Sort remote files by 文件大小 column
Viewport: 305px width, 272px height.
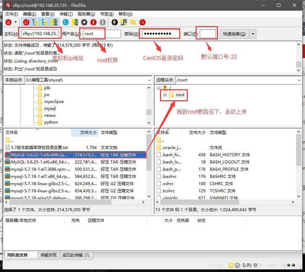[196, 133]
